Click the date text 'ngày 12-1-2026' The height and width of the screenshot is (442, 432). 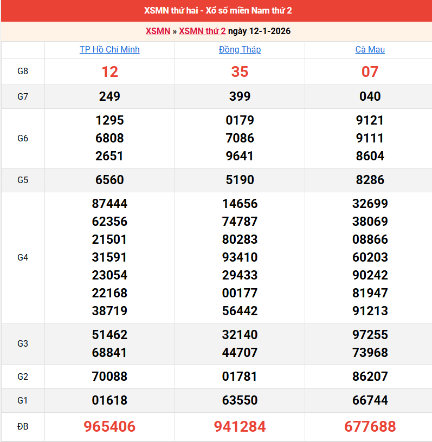tap(259, 31)
